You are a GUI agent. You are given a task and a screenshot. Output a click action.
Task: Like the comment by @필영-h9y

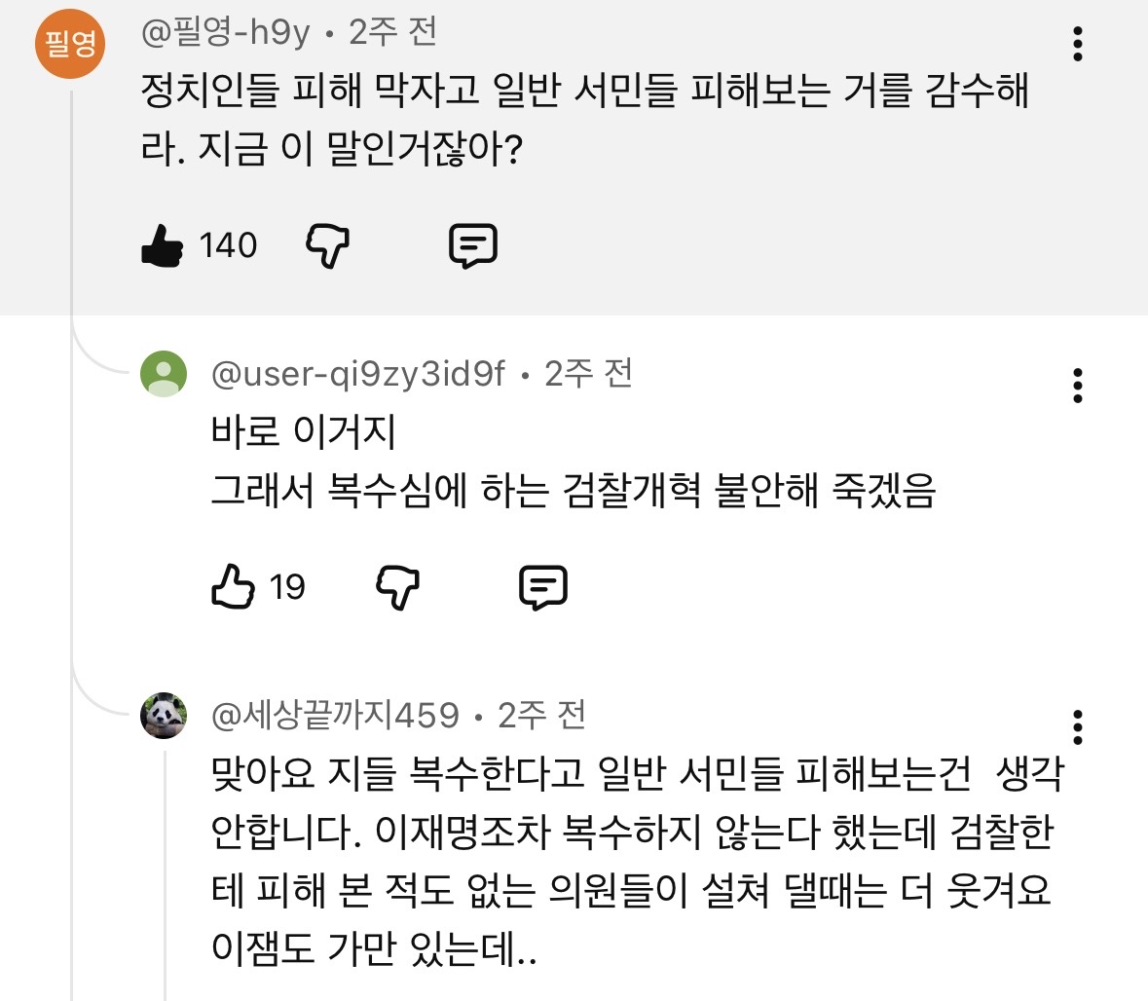click(163, 245)
